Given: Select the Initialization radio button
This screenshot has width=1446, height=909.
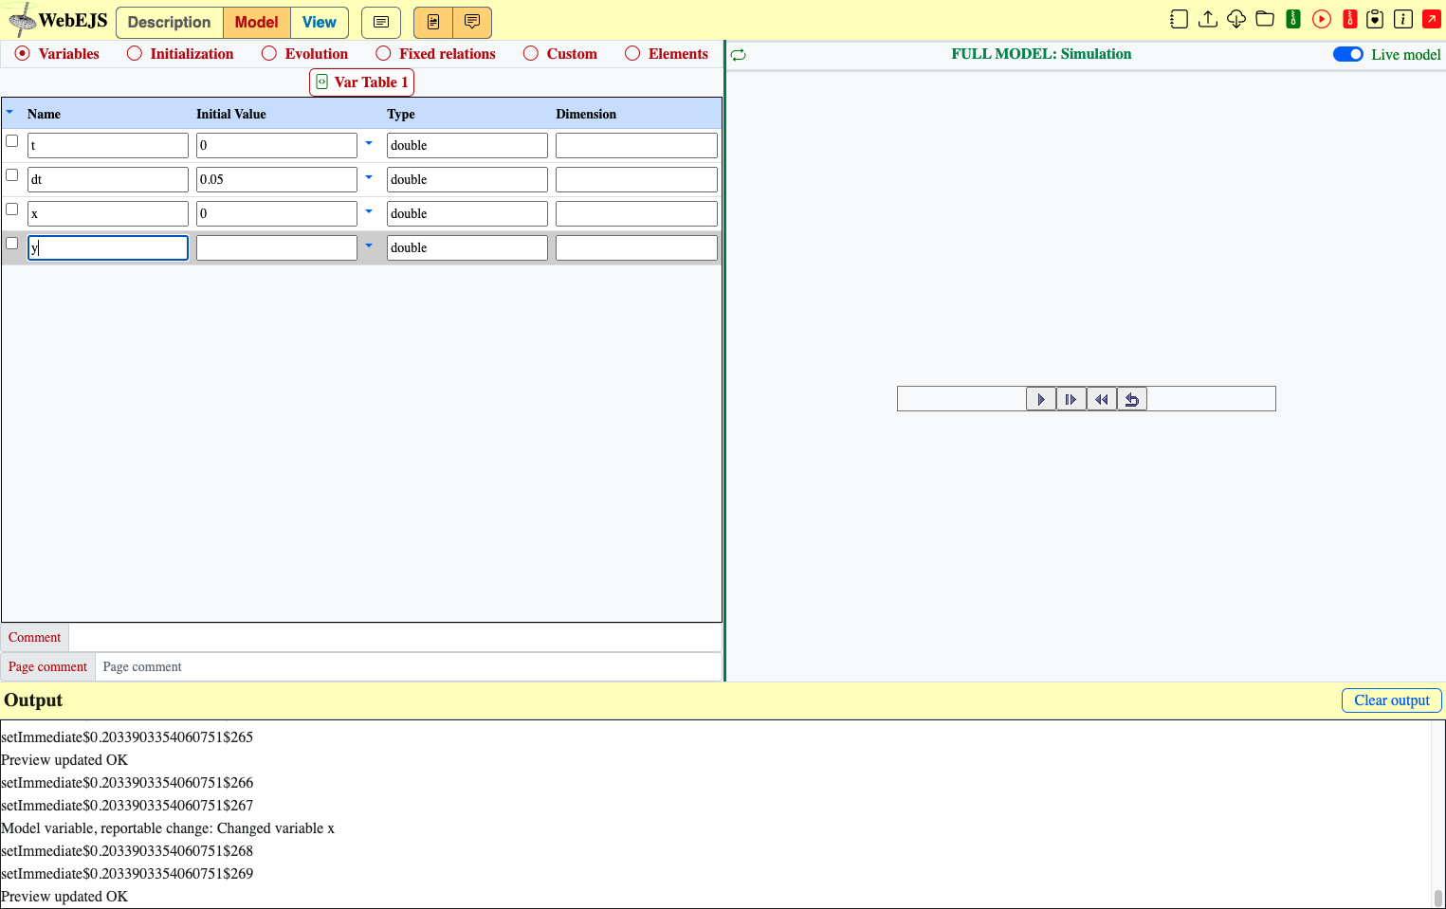Looking at the screenshot, I should (135, 54).
